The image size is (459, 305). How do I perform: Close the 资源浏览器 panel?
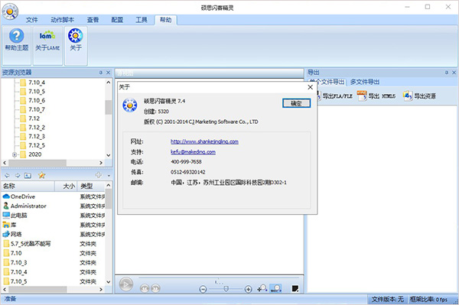coord(109,73)
